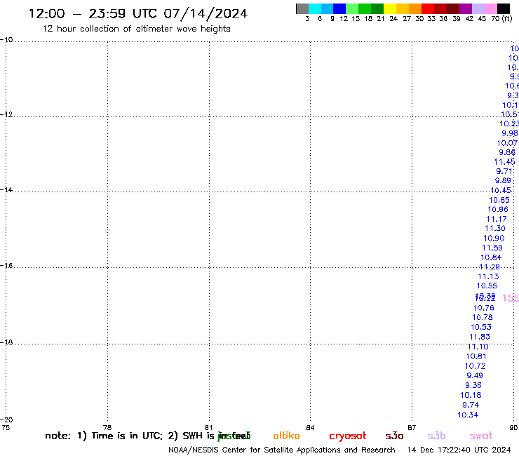Image resolution: width=519 pixels, height=456 pixels.
Task: Click the '(ft)' unit label on the scale
Action: pos(507,19)
